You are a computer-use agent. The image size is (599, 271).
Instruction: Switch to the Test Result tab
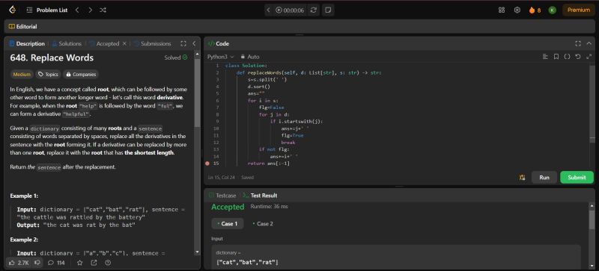(x=260, y=196)
